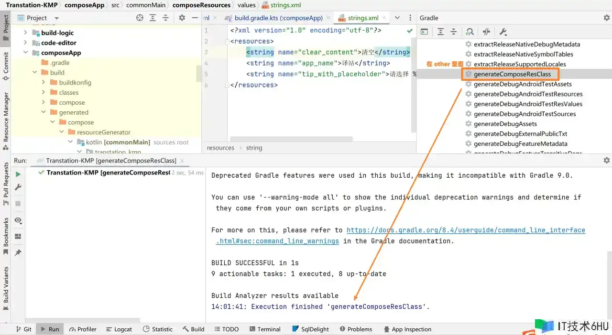This screenshot has width=612, height=335.
Task: Select generateComposeResClass Gradle task
Action: [512, 74]
